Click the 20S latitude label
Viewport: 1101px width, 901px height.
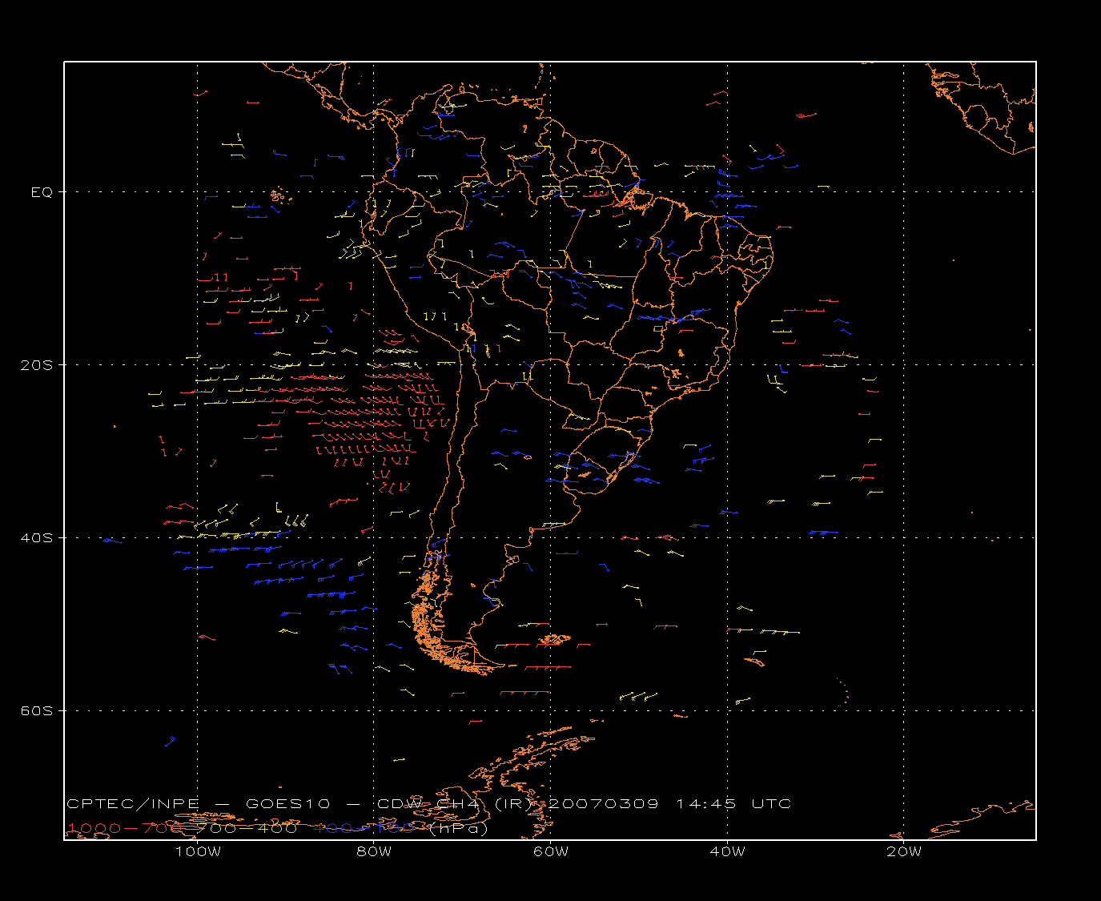(37, 364)
